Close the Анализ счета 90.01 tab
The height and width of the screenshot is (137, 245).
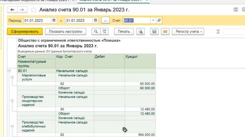(147, 1)
